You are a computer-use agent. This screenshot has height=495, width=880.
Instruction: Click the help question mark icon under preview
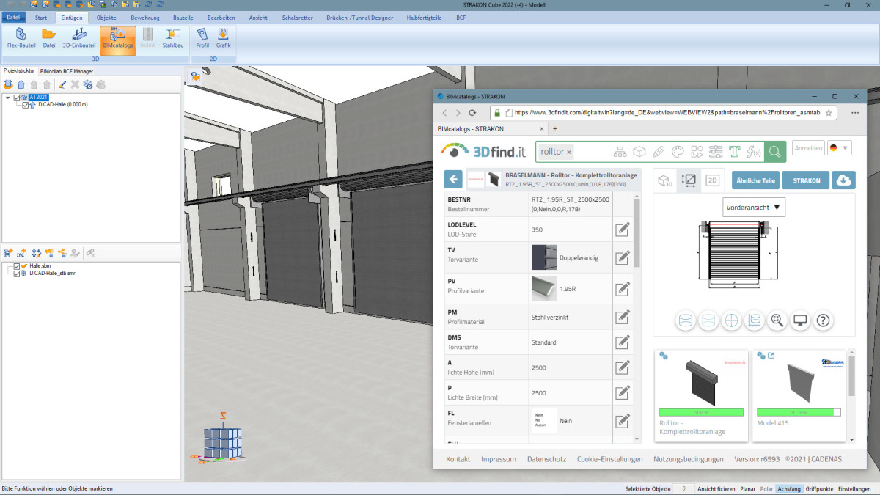click(x=823, y=320)
